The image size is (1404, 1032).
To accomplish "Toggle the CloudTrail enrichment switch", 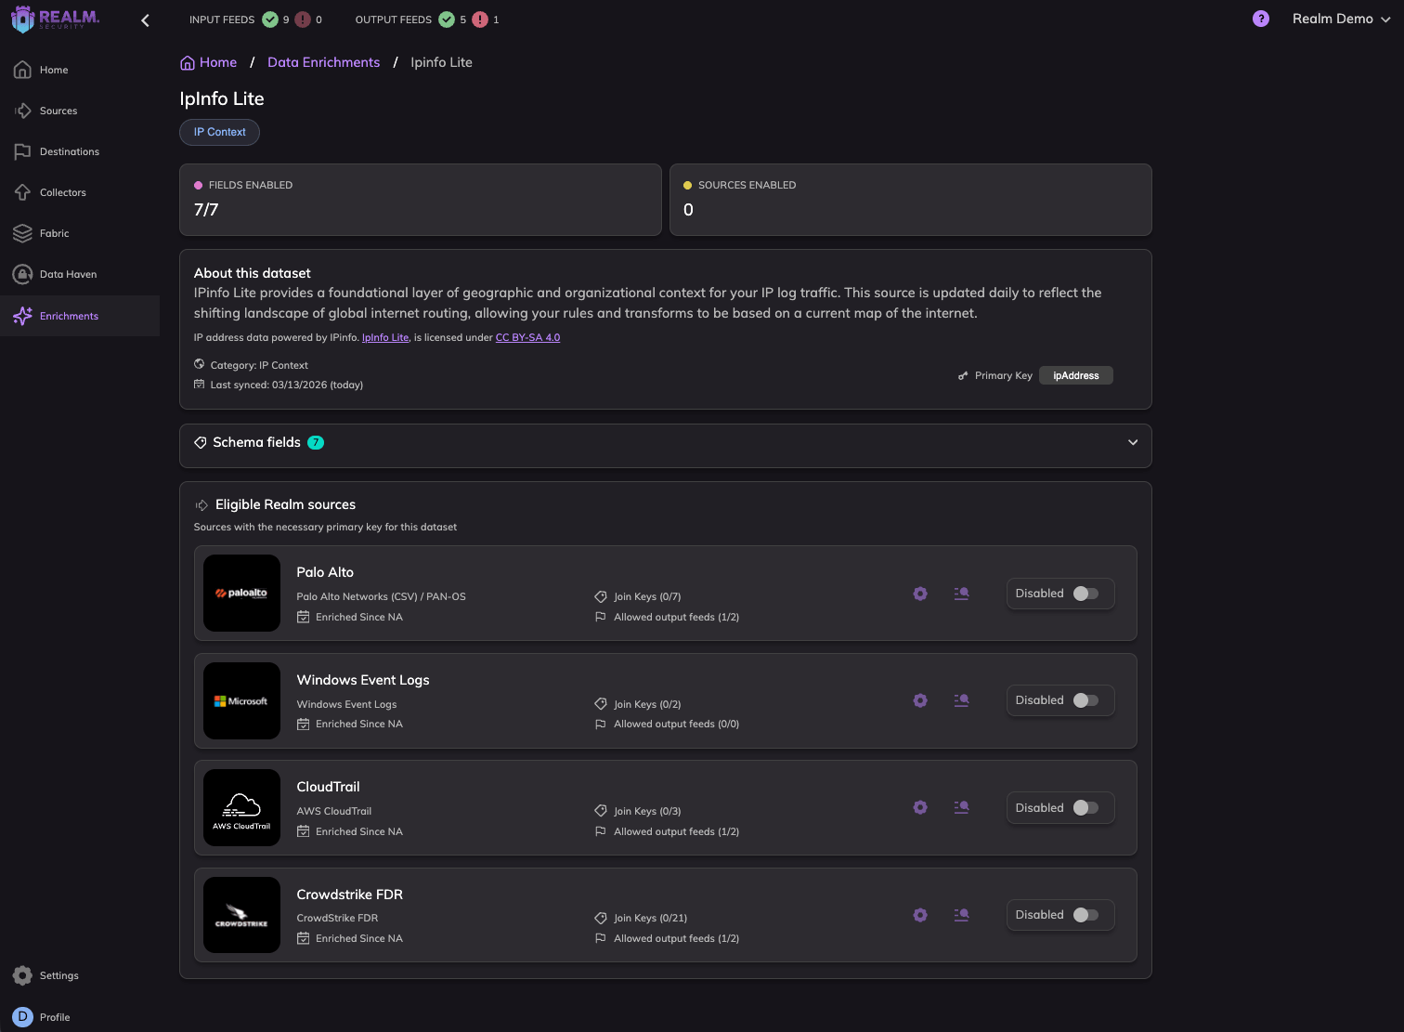I will click(1085, 808).
